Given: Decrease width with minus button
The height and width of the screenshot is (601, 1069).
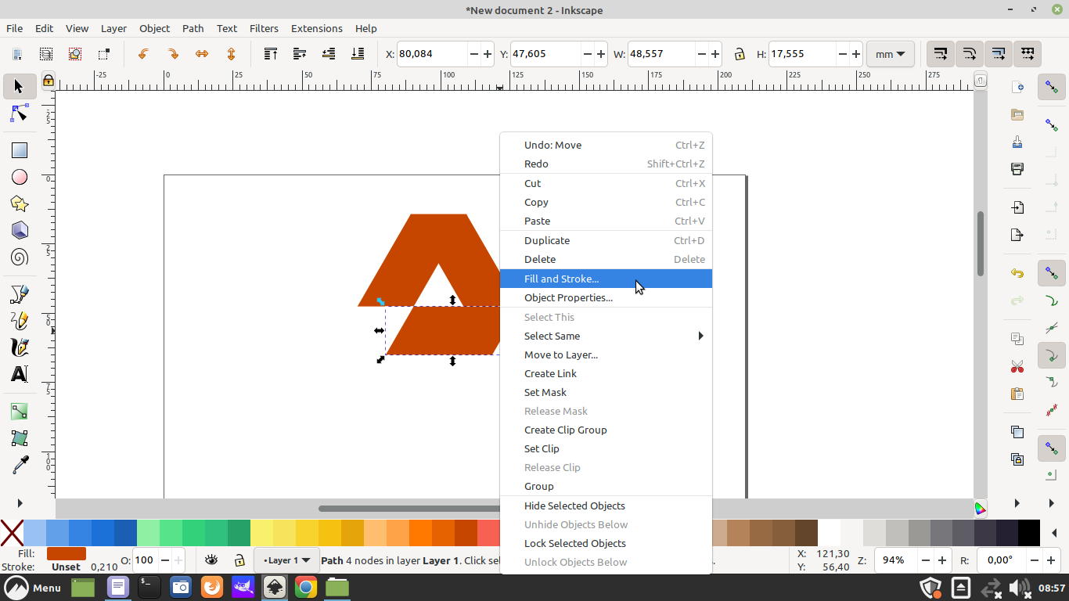Looking at the screenshot, I should pos(701,54).
